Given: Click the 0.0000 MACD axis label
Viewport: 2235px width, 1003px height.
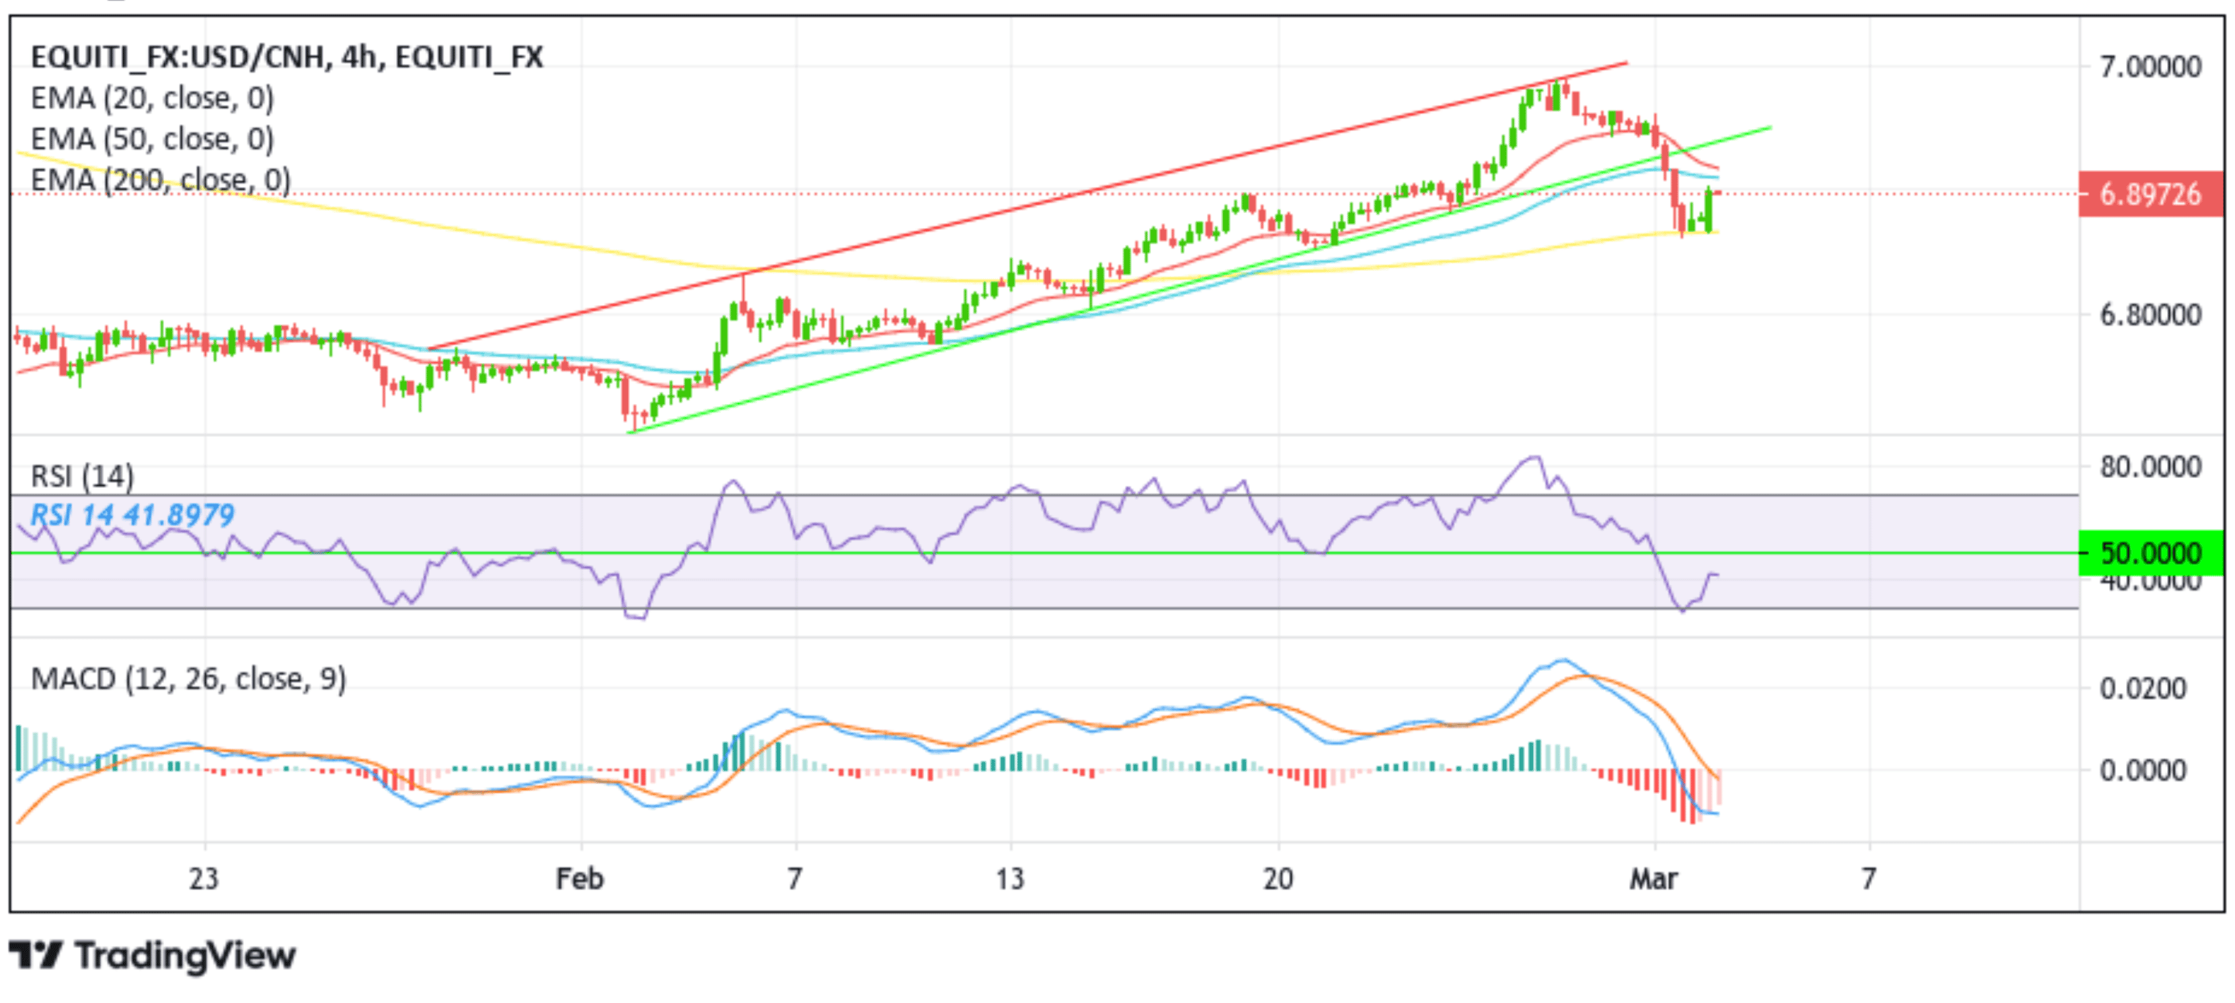Looking at the screenshot, I should [2142, 770].
